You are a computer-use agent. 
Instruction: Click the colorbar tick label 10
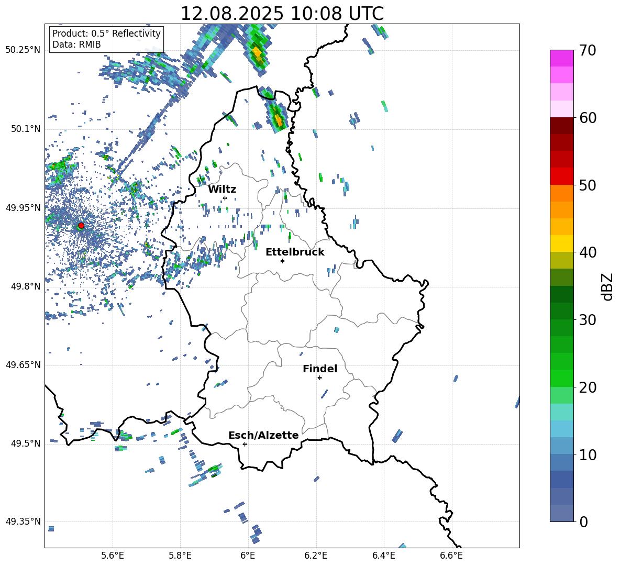point(588,455)
